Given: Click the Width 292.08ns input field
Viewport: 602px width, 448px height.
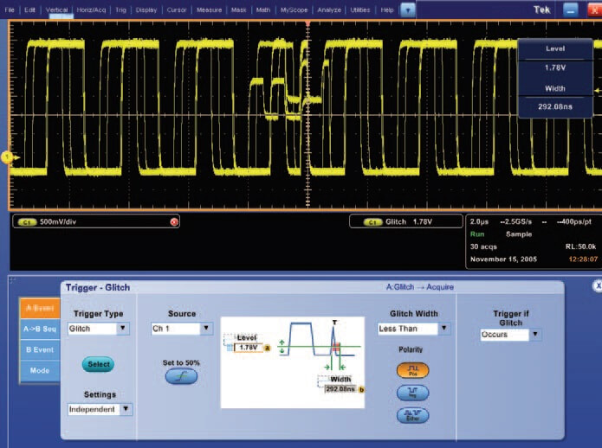Looking at the screenshot, I should (340, 389).
